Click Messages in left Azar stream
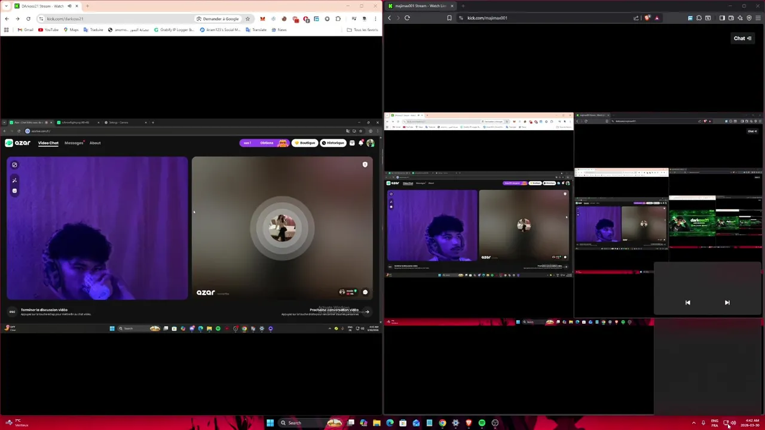The image size is (765, 430). pos(74,143)
